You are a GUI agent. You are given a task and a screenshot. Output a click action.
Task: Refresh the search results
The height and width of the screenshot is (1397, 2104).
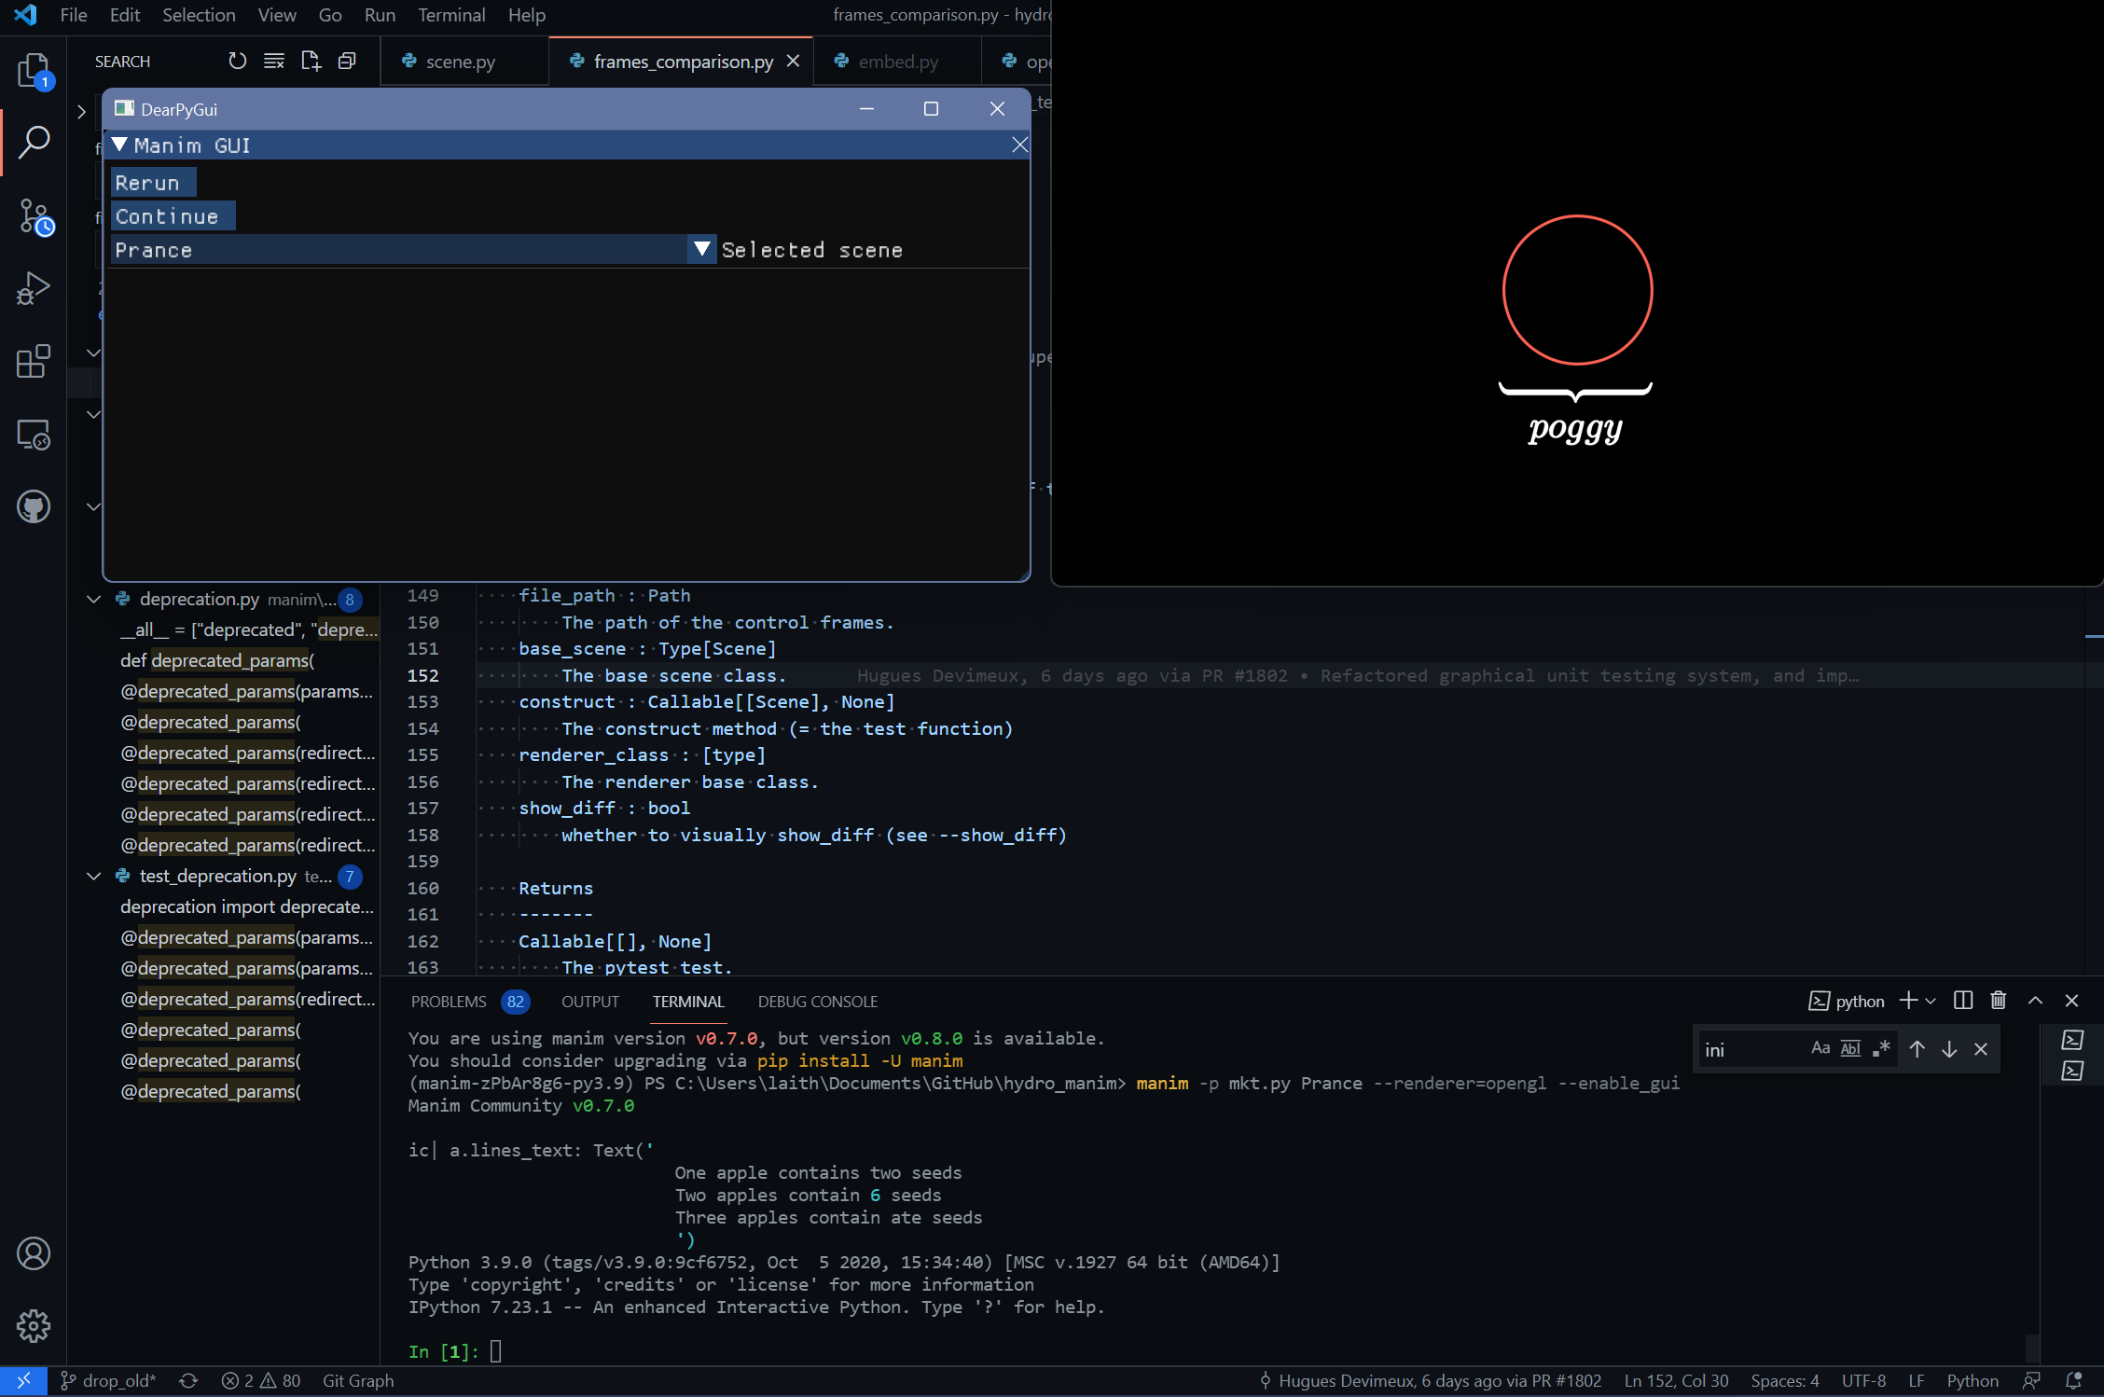tap(238, 62)
